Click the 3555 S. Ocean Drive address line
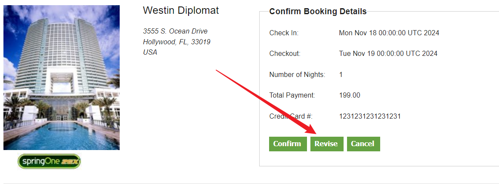499x184 pixels. 175,31
